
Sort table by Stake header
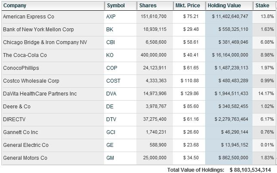click(262, 6)
